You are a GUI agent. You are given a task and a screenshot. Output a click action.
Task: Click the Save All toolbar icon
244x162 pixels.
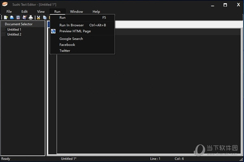click(24, 17)
